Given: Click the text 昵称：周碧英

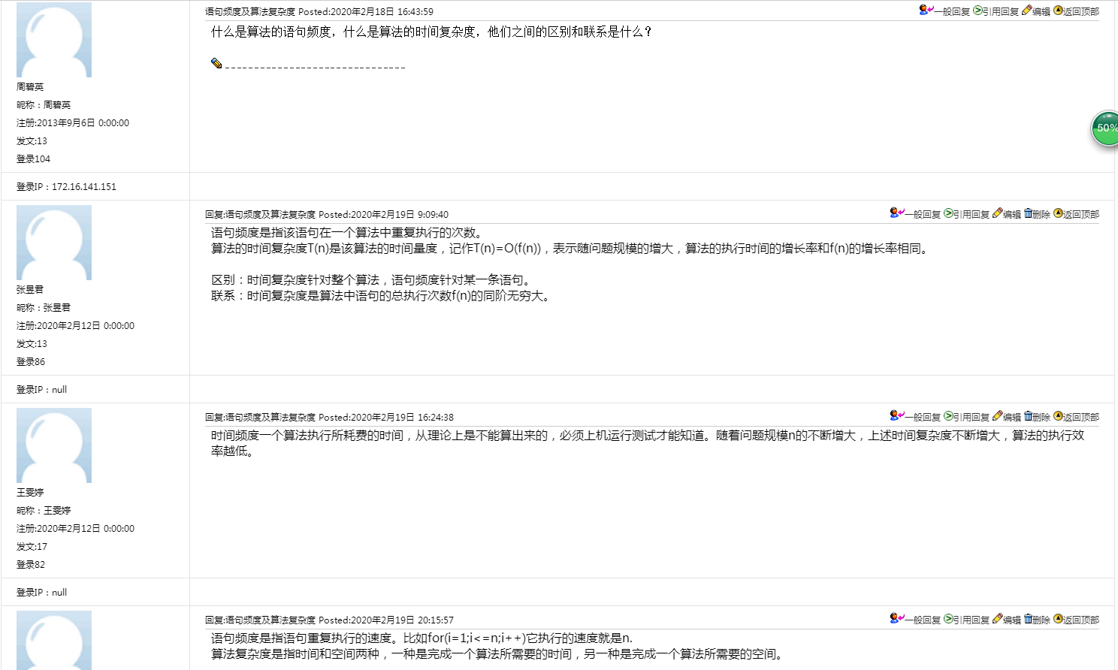Looking at the screenshot, I should point(44,105).
